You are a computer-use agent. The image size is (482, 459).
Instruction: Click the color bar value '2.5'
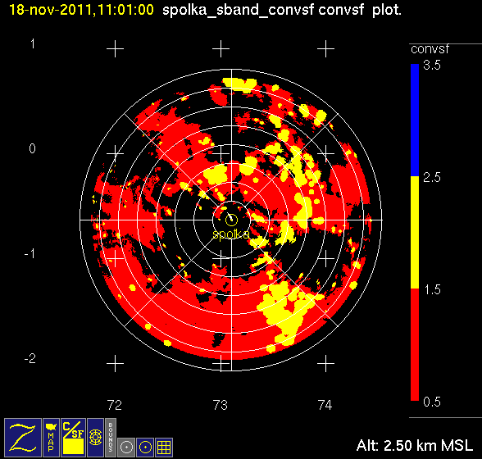click(432, 177)
